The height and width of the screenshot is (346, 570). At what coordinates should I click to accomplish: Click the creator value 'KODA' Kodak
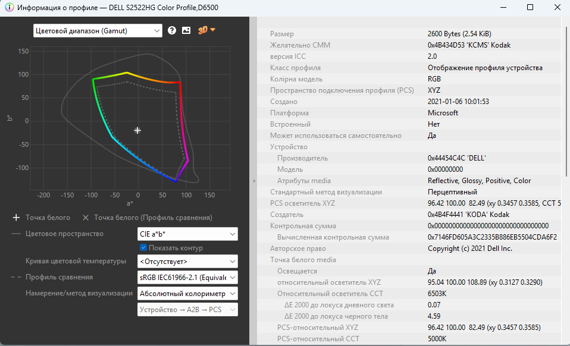(x=469, y=214)
